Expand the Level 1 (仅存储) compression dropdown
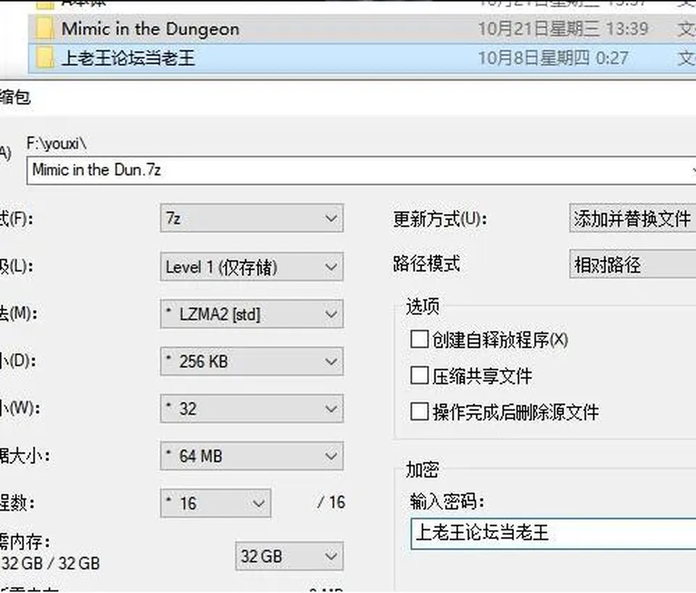This screenshot has width=696, height=593. (x=252, y=266)
